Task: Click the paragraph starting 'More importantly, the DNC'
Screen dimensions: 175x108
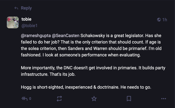Action: coord(93,71)
